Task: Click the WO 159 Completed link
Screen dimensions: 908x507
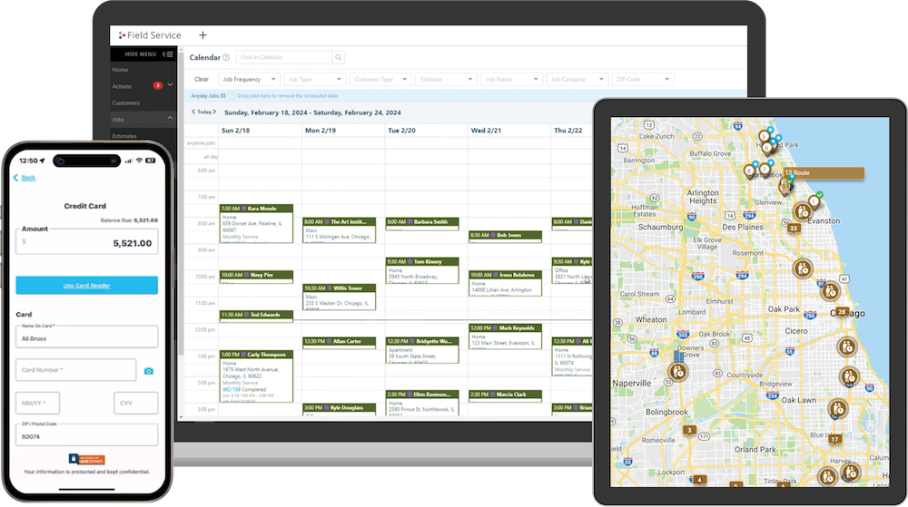Action: [244, 390]
